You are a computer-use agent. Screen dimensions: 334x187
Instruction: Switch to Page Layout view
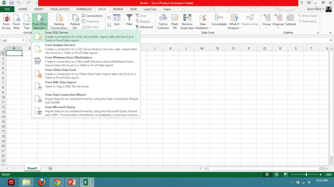(276, 175)
